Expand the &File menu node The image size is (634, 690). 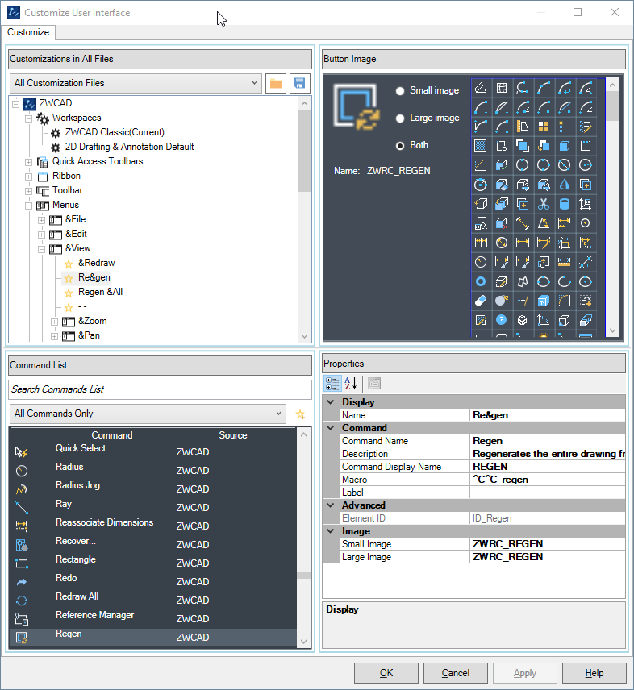pyautogui.click(x=41, y=220)
